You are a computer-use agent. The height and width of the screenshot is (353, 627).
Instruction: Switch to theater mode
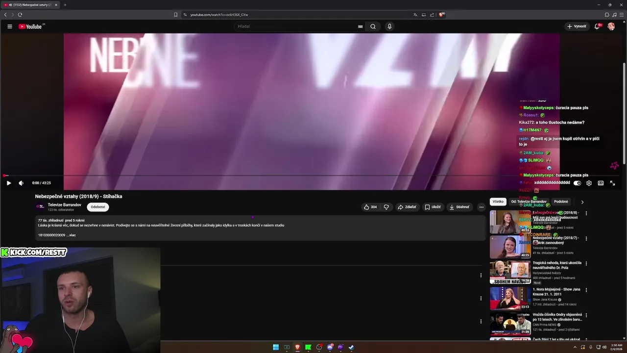[x=601, y=183]
